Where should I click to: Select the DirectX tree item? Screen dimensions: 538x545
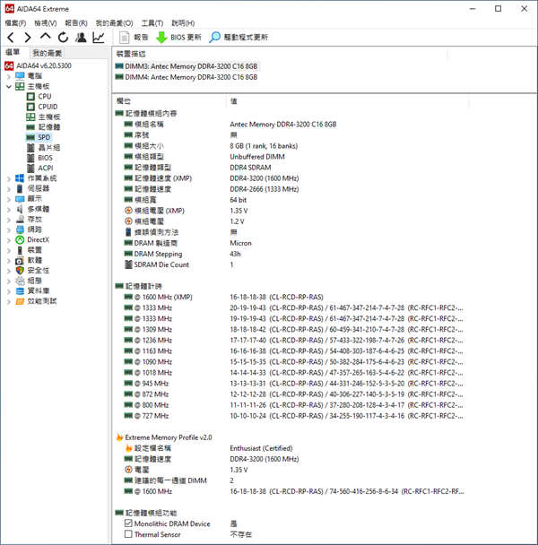38,240
